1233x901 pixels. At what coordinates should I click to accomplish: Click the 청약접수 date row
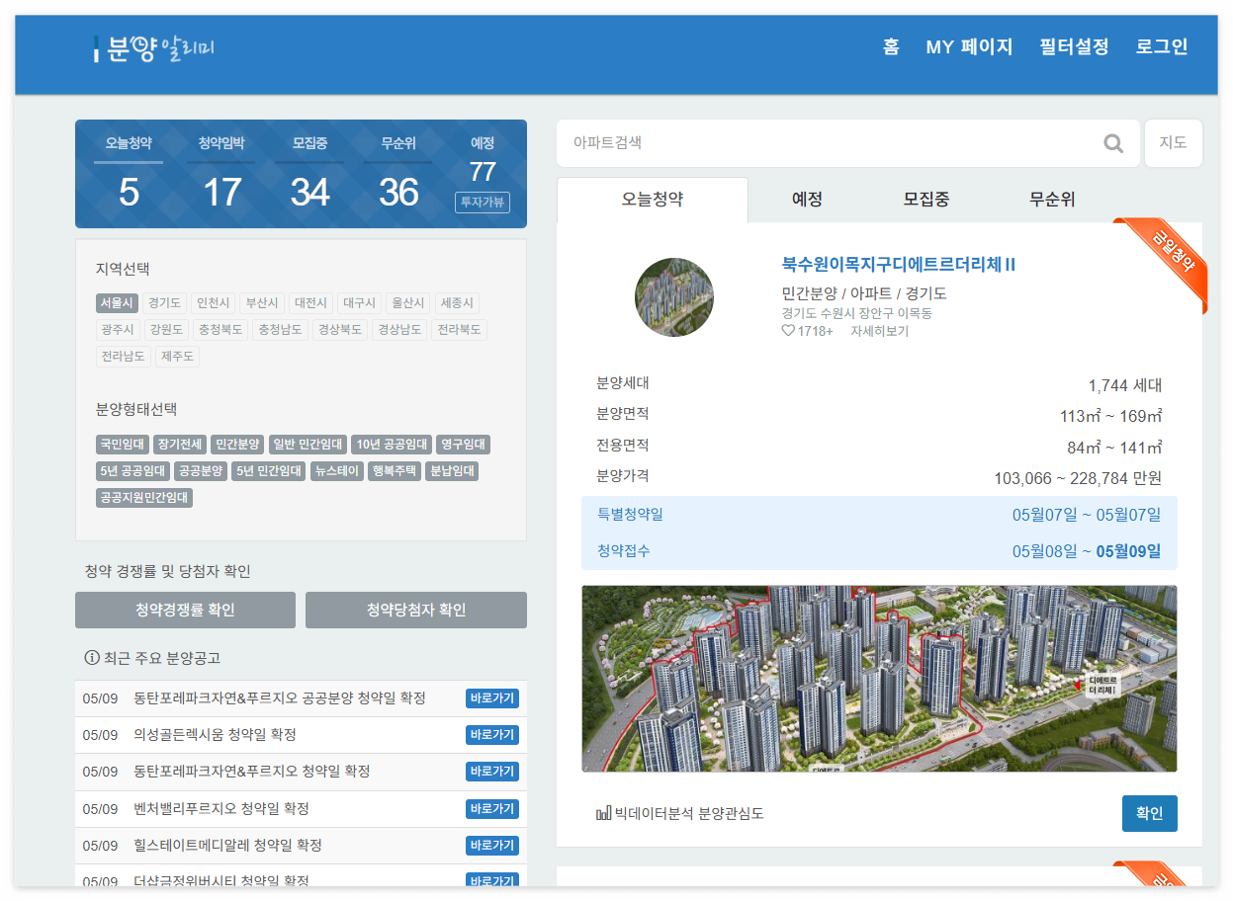(879, 551)
